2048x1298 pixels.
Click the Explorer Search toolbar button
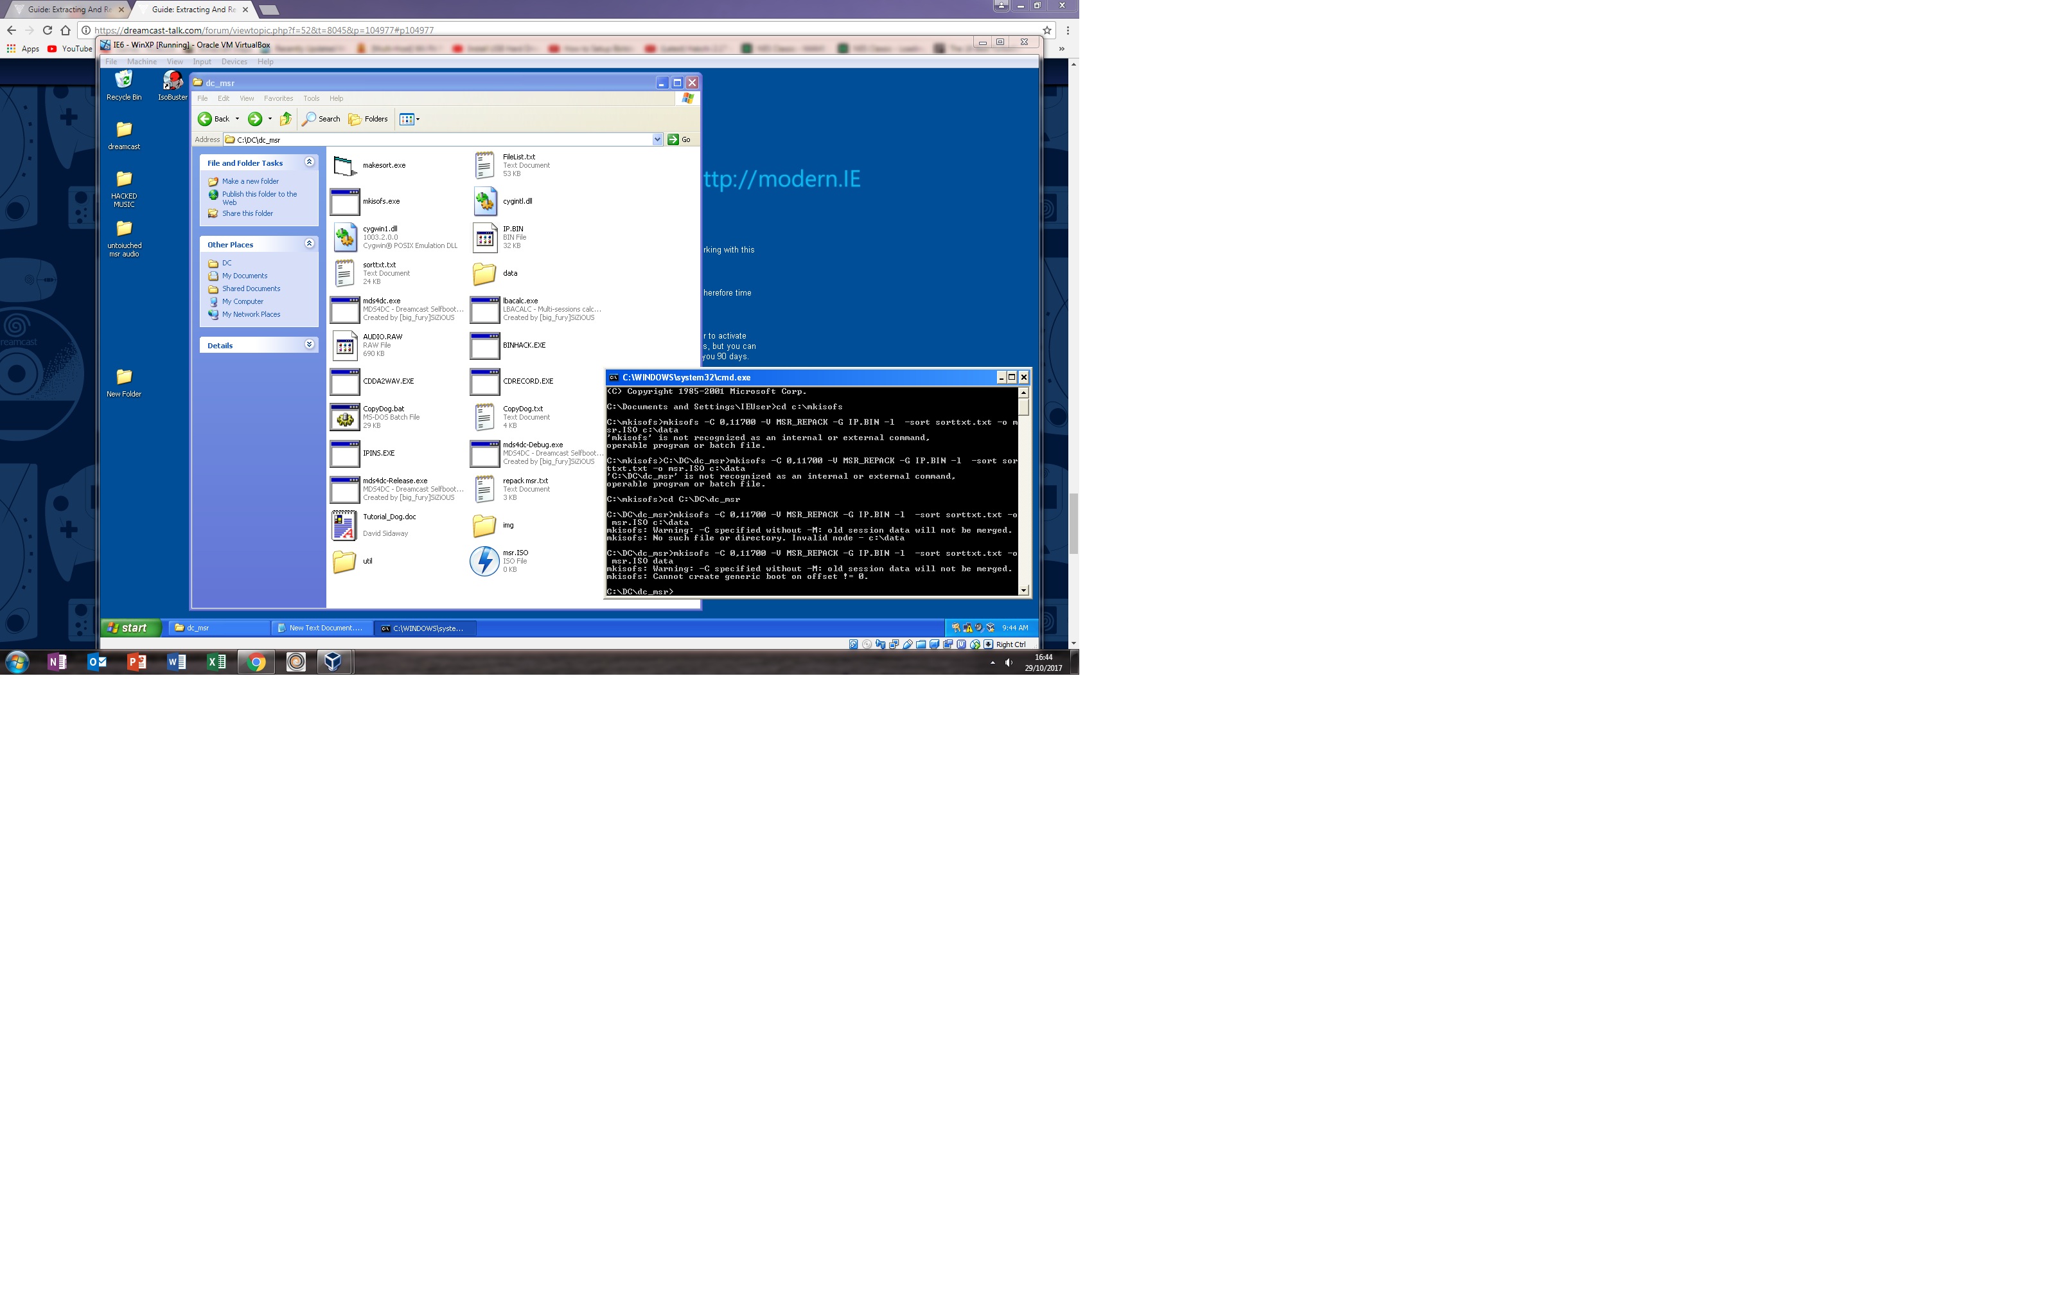click(x=321, y=119)
